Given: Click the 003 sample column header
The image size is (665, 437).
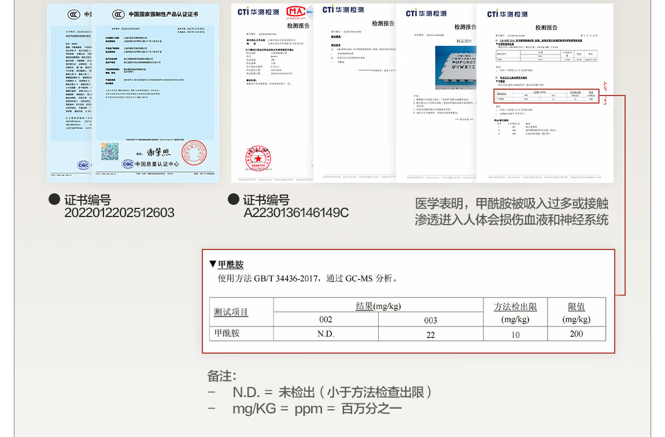Looking at the screenshot, I should click(x=430, y=320).
